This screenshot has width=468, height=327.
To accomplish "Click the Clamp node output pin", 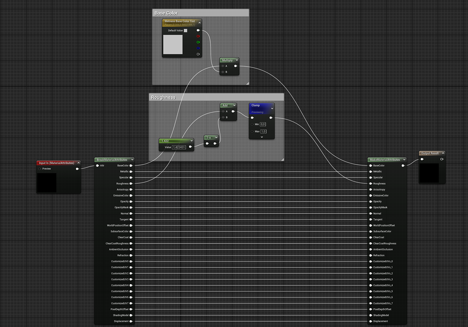I will click(271, 118).
